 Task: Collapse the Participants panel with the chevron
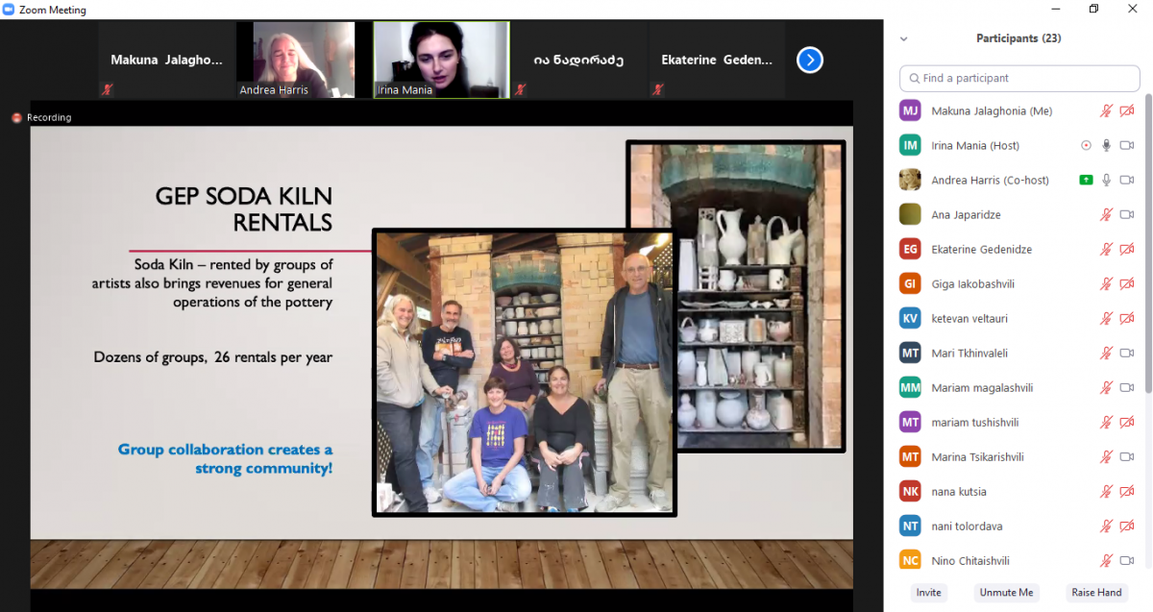pos(903,39)
